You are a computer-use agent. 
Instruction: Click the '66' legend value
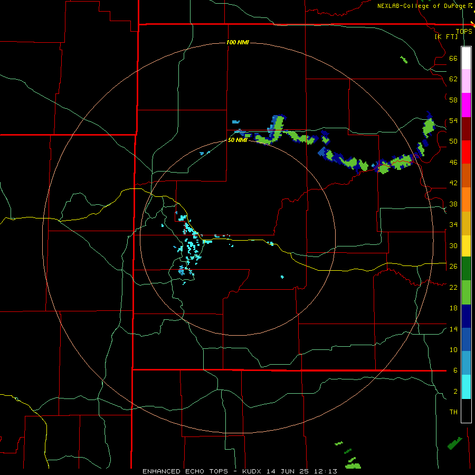coord(453,58)
